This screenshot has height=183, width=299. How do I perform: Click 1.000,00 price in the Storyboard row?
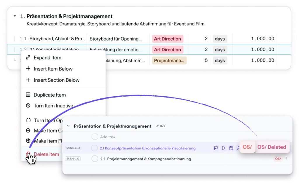(263, 39)
